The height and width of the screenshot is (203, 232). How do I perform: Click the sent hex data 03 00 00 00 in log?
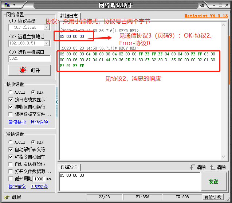coord(72,36)
